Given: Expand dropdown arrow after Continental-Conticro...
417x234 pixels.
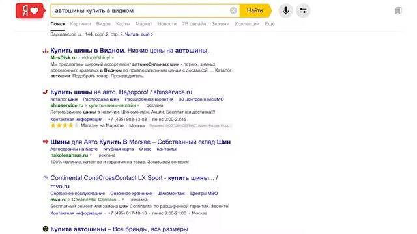Looking at the screenshot, I should [x=123, y=200].
